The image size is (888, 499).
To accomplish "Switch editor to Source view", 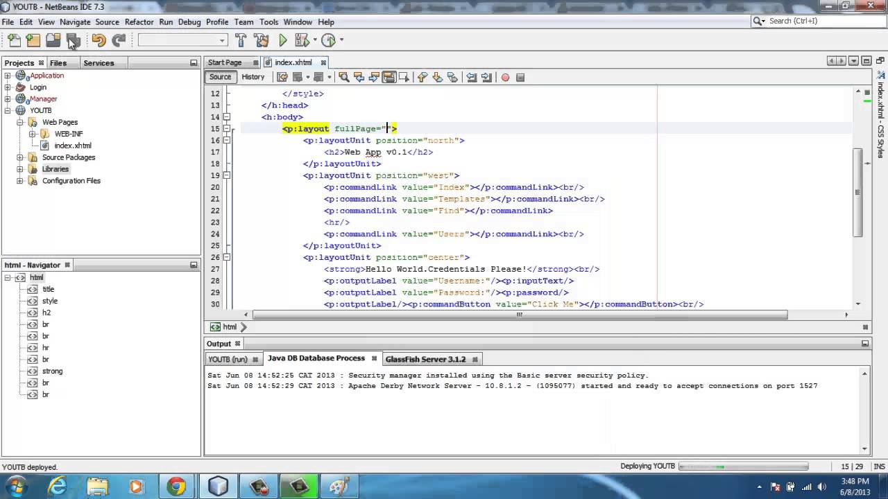I will (x=220, y=77).
